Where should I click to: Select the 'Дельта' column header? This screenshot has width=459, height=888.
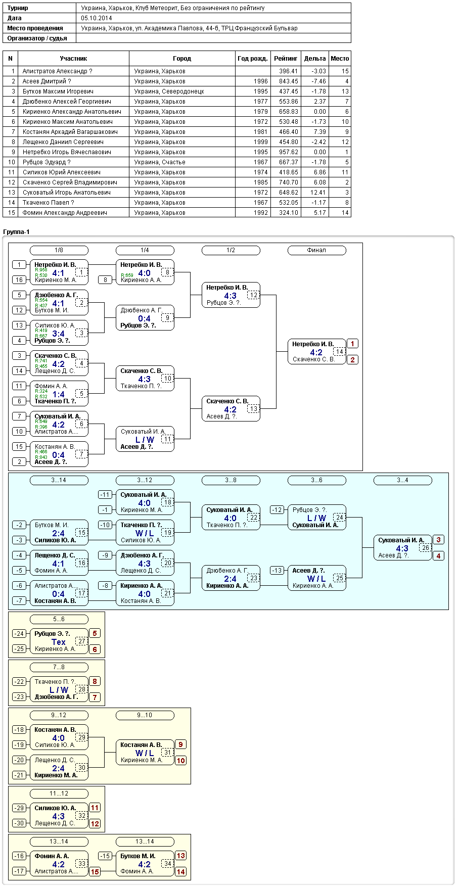click(314, 59)
